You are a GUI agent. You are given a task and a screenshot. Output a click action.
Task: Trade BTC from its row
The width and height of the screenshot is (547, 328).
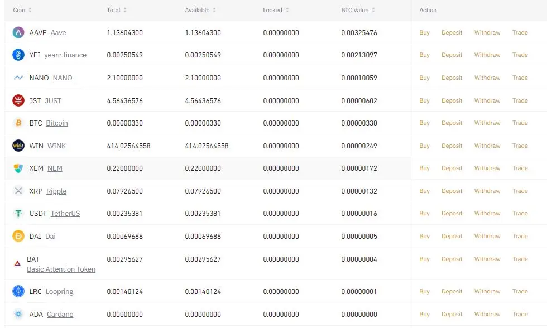point(520,123)
